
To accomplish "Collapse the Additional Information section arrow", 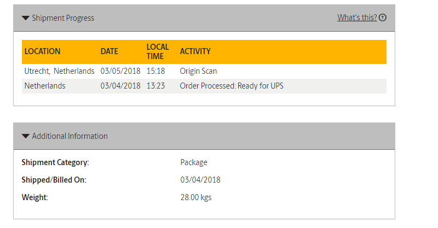I will [26, 136].
